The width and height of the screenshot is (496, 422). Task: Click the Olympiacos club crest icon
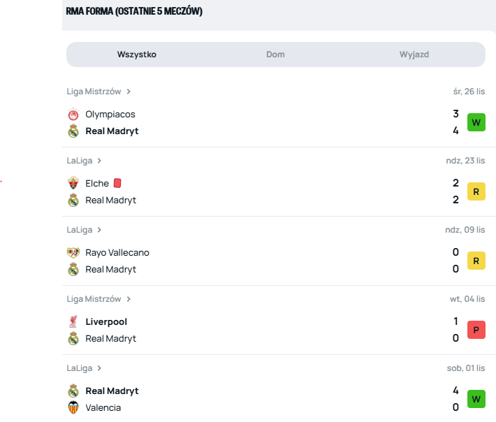(x=73, y=115)
